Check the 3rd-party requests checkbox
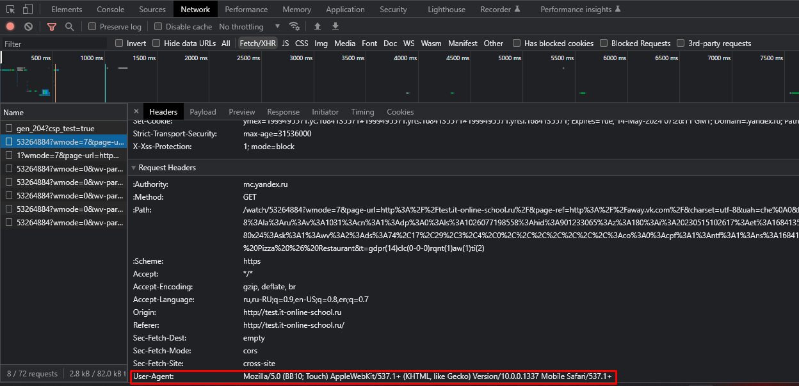This screenshot has width=799, height=386. (x=681, y=44)
